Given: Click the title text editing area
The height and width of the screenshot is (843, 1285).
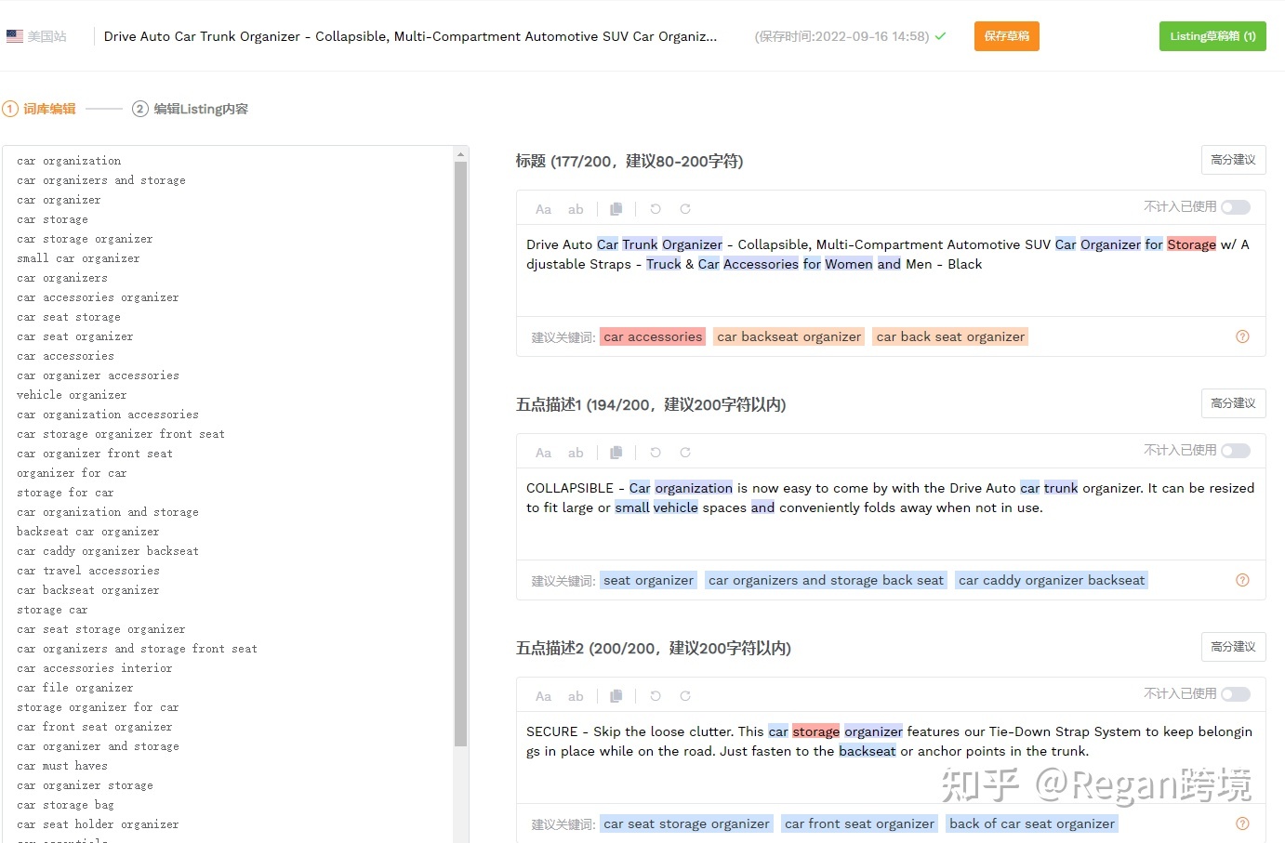Looking at the screenshot, I should coord(891,270).
